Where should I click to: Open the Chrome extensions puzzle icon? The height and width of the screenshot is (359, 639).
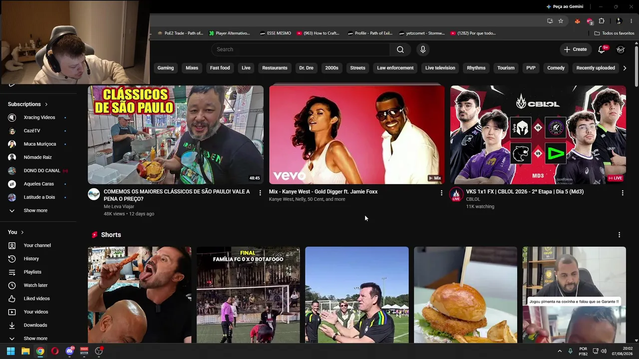click(602, 21)
